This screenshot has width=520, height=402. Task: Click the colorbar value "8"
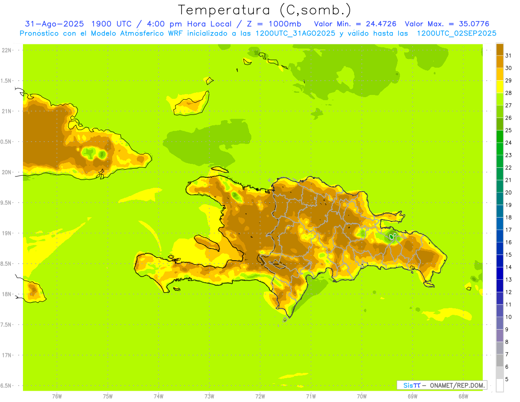[x=507, y=342]
